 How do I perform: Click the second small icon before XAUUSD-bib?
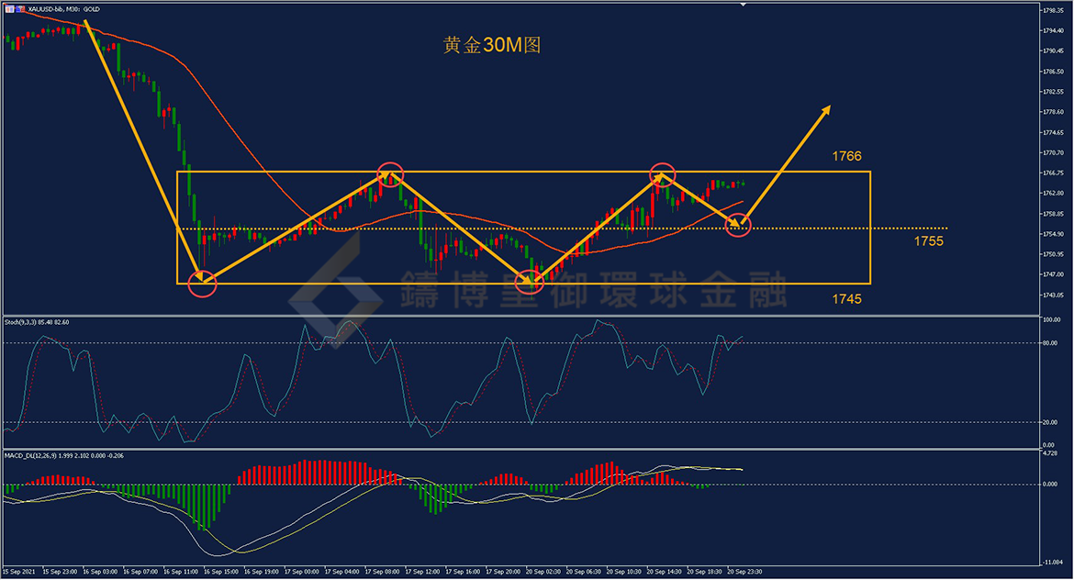coord(18,7)
